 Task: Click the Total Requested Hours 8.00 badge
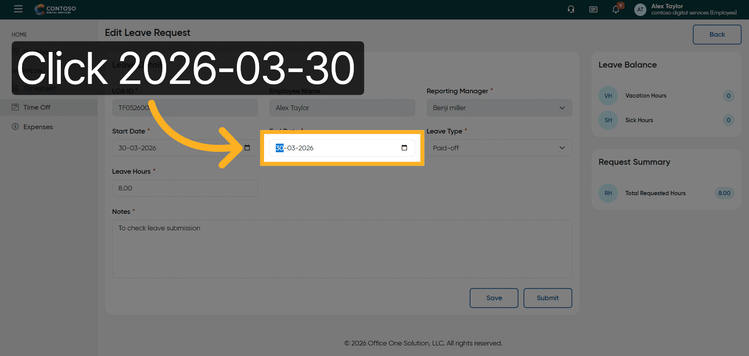pyautogui.click(x=724, y=193)
